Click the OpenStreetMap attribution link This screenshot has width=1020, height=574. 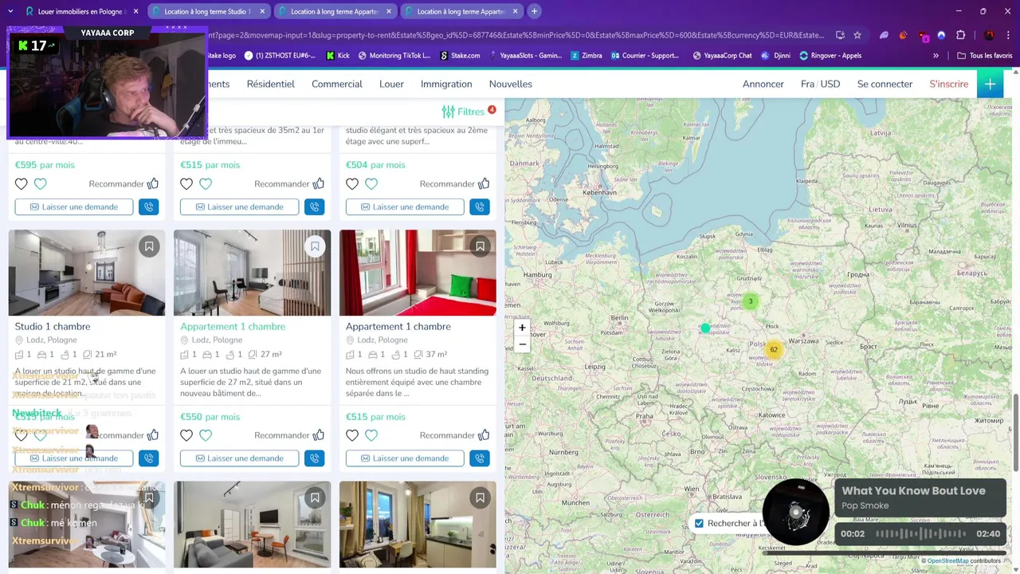pos(947,560)
